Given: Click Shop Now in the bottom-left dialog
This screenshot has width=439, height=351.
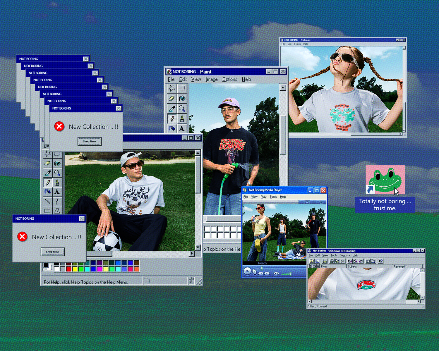Looking at the screenshot, I should point(52,252).
